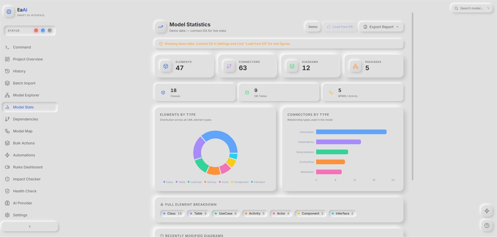The width and height of the screenshot is (497, 237).
Task: Click the Actor 4 breakdown chip
Action: tap(281, 214)
